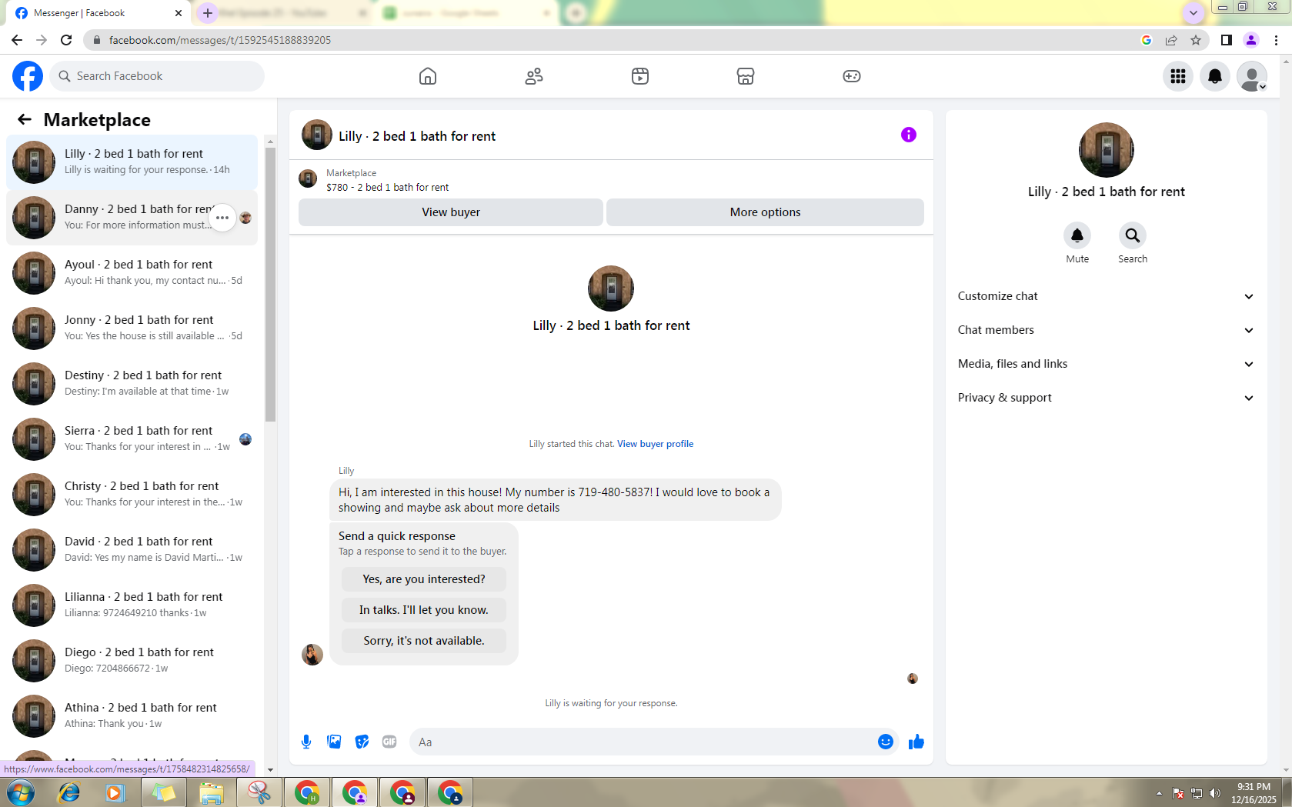Click the conversation list scrollbar
This screenshot has width=1292, height=807.
click(270, 285)
